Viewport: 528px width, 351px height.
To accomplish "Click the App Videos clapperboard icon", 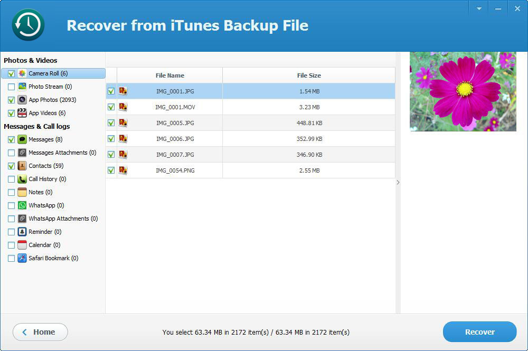I will point(22,113).
